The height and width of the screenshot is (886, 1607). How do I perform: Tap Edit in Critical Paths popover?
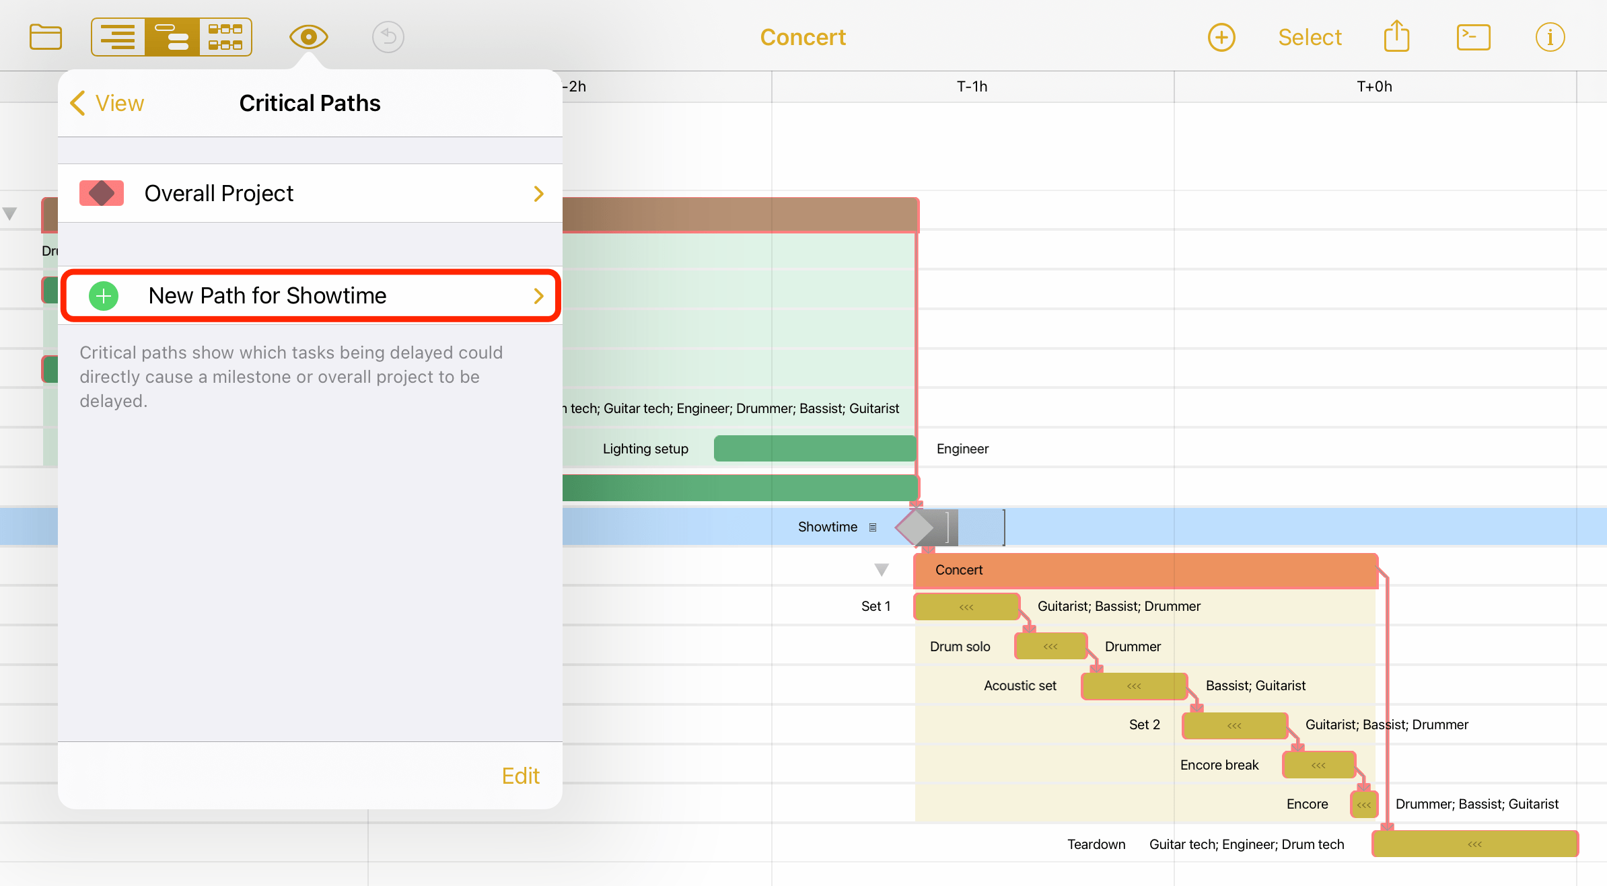[520, 776]
